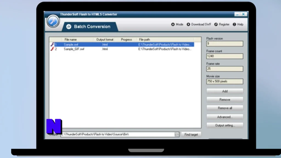Click the ThunderSoft Flash logo icon
Screen dimensions: 281x158
[x=53, y=21]
